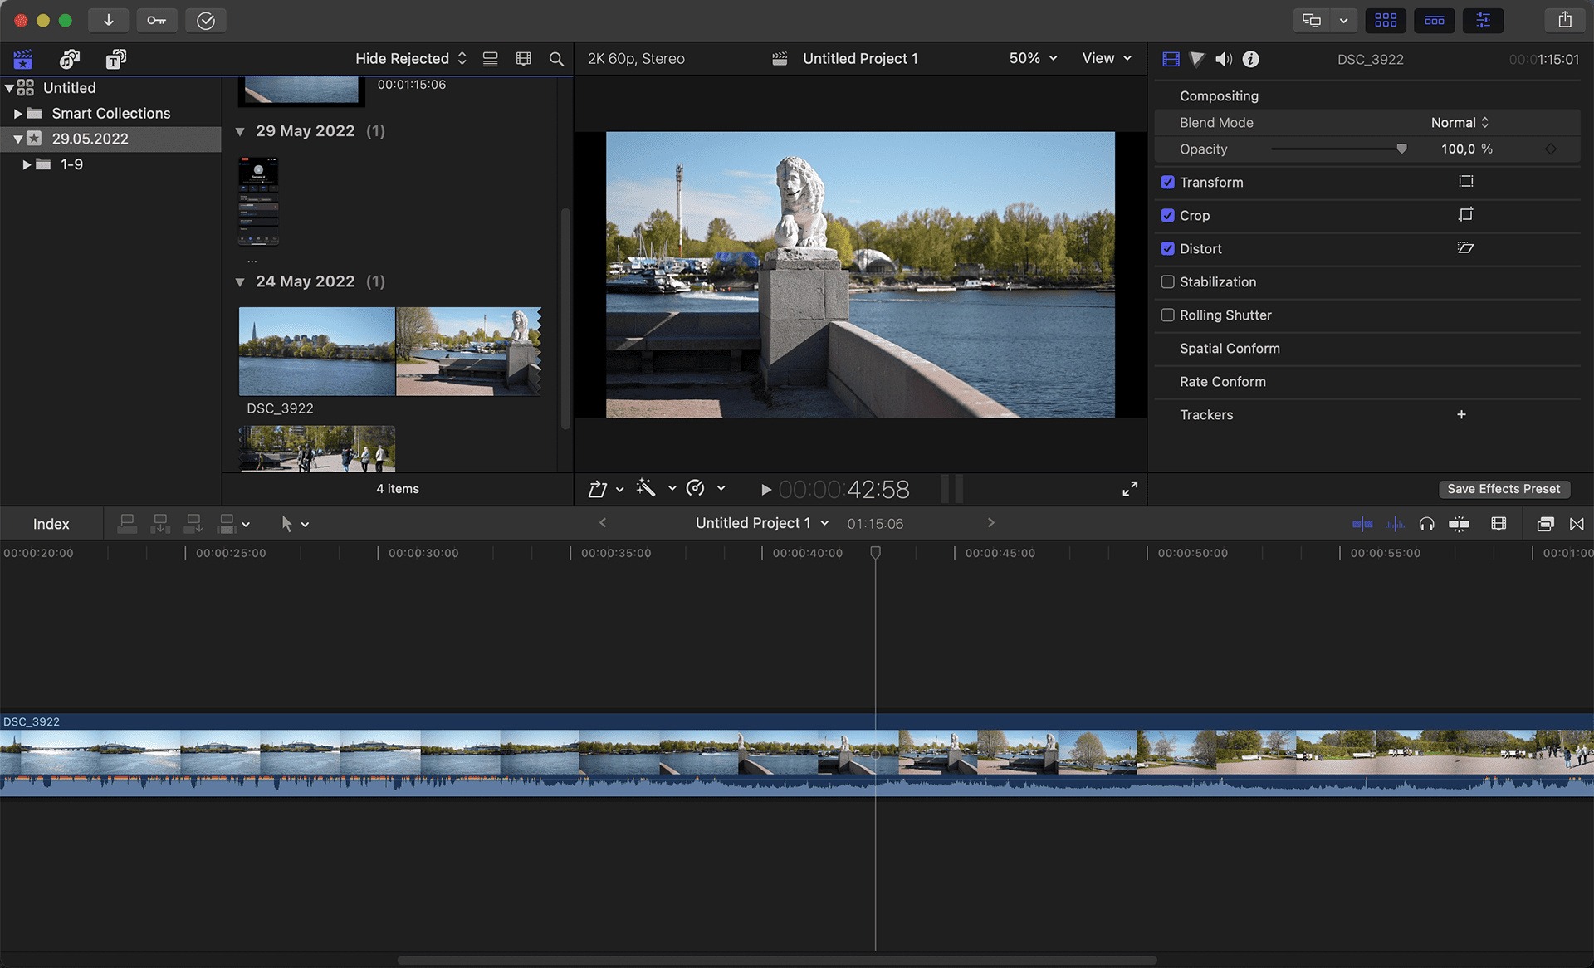Switch to the Video inspector tab

(1171, 58)
